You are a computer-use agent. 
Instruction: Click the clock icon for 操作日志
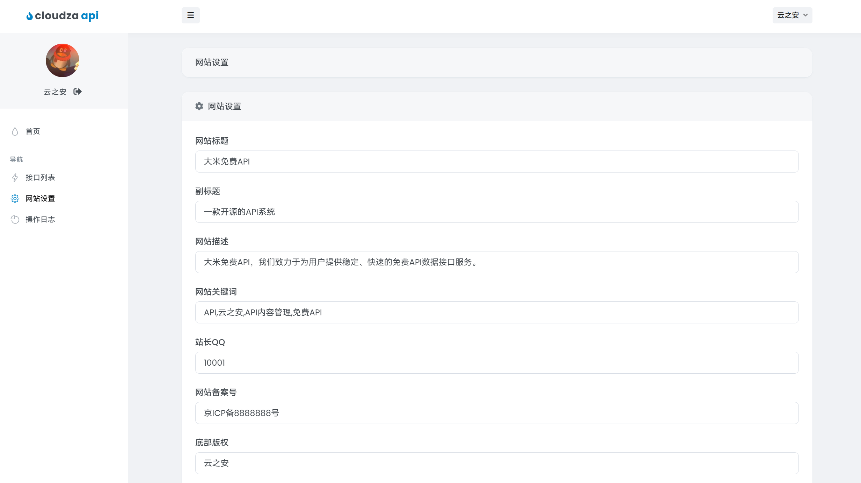coord(15,220)
